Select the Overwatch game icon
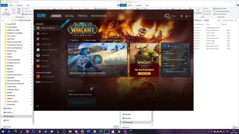 click(38, 55)
